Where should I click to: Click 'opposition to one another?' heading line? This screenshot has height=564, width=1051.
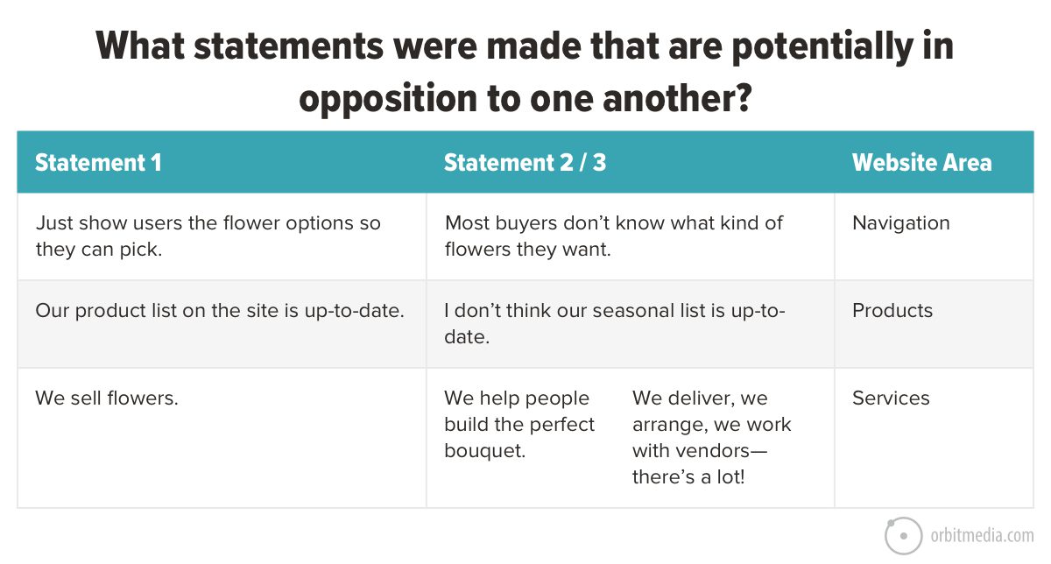(525, 98)
